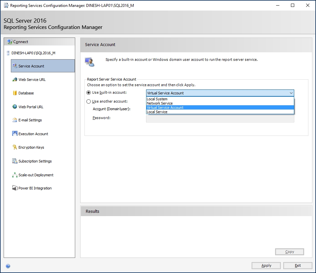The image size is (316, 273).
Task: Click the 'Specify a built-in account' description text
Action: point(181,60)
